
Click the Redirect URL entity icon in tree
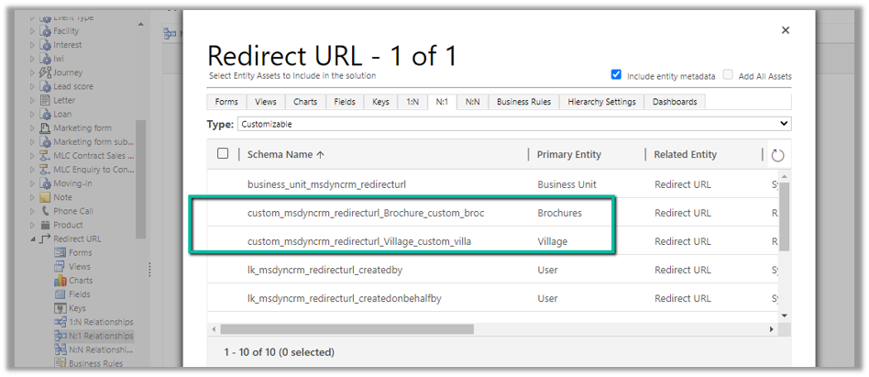point(45,238)
